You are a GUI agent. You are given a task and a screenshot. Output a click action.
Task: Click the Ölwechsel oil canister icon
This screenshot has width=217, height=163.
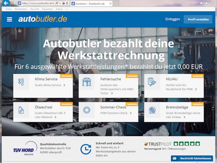click(21, 110)
